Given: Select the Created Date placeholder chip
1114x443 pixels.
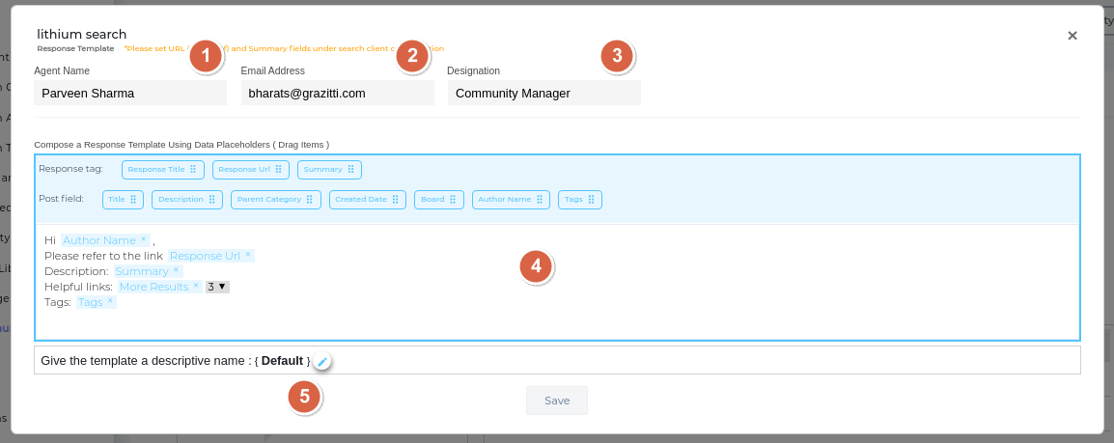Looking at the screenshot, I should click(367, 200).
